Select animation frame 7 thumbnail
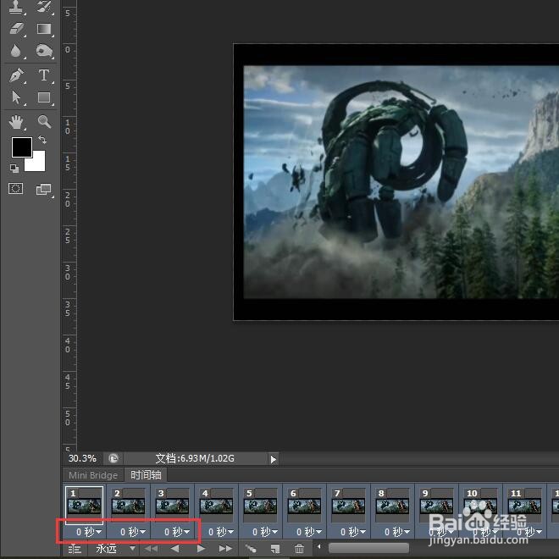This screenshot has height=559, width=559. coord(348,506)
